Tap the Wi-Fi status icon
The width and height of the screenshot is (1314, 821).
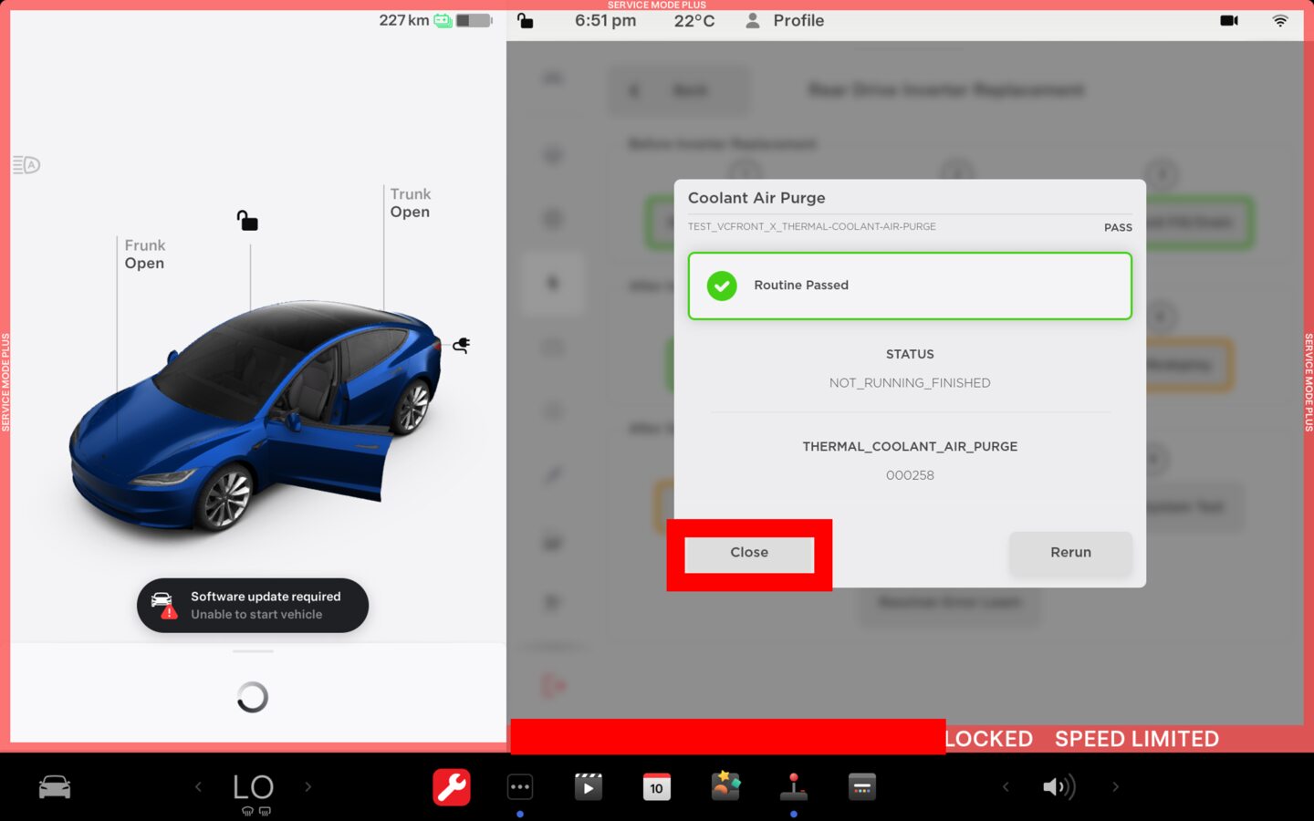[x=1280, y=20]
